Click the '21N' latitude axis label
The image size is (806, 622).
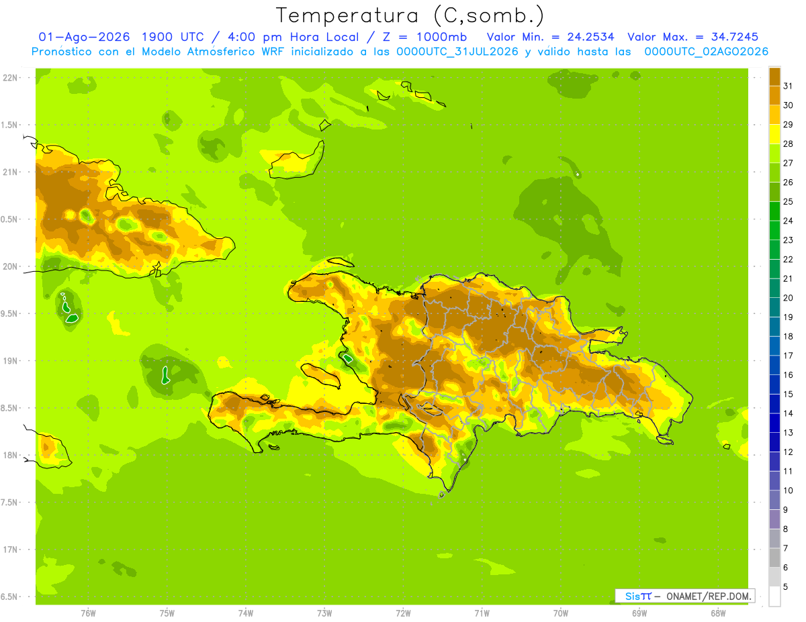[x=10, y=172]
